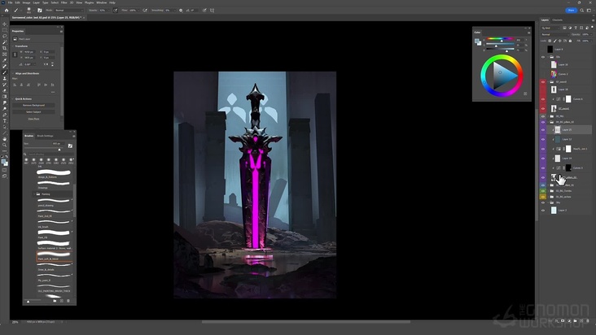596x335 pixels.
Task: Click the Search Brushes input field
Action: 49,154
